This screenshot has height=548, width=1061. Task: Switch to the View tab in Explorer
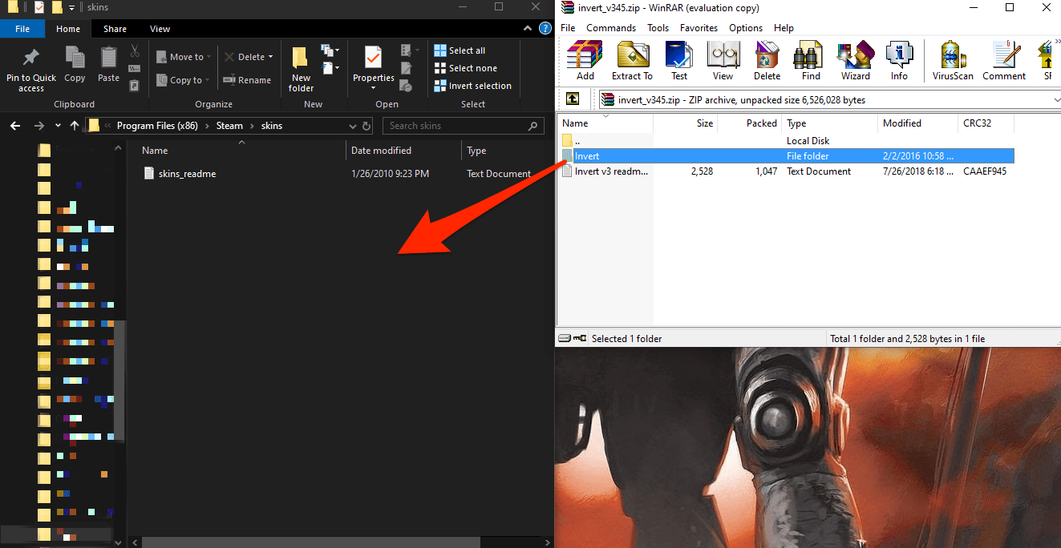point(160,29)
